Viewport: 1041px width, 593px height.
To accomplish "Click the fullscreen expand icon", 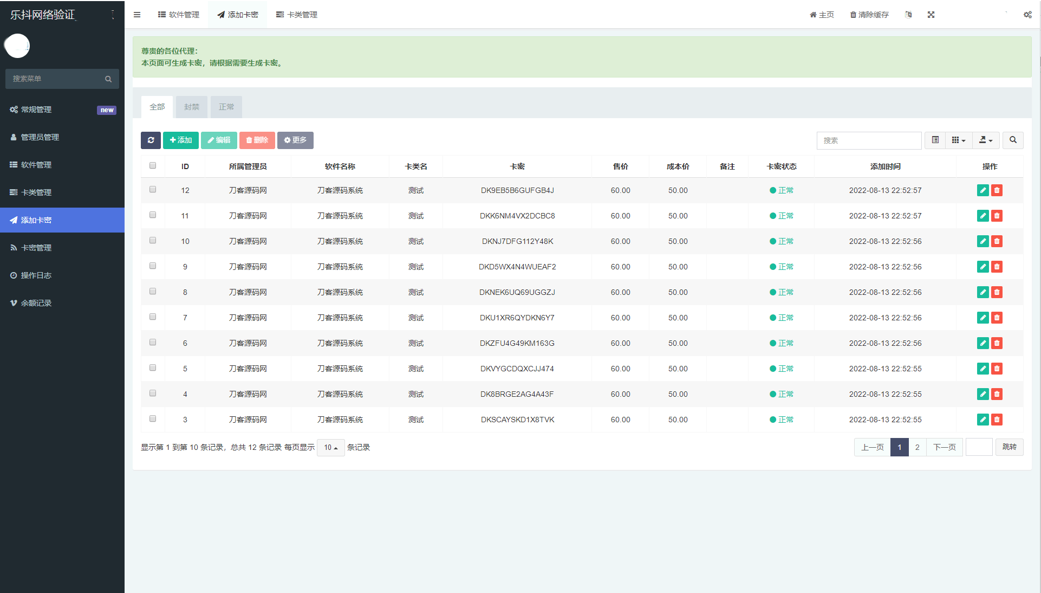I will pyautogui.click(x=931, y=15).
